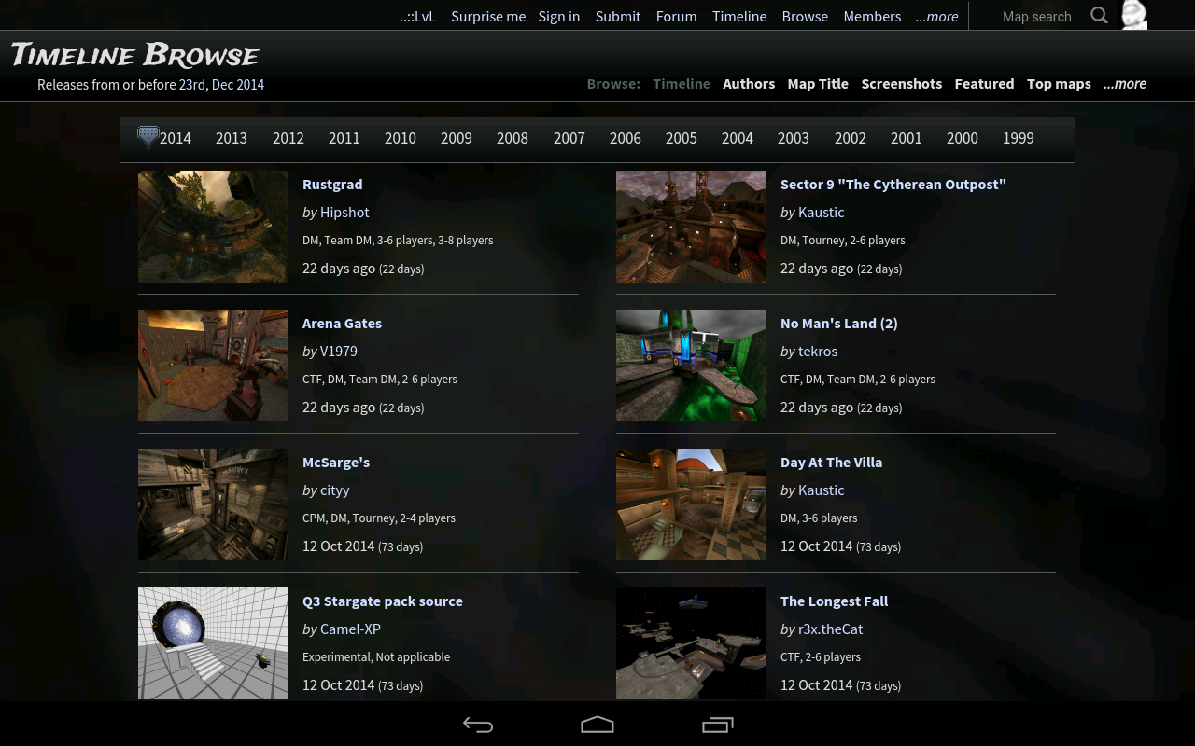Expand the '...more' item in top navigation

click(x=936, y=16)
